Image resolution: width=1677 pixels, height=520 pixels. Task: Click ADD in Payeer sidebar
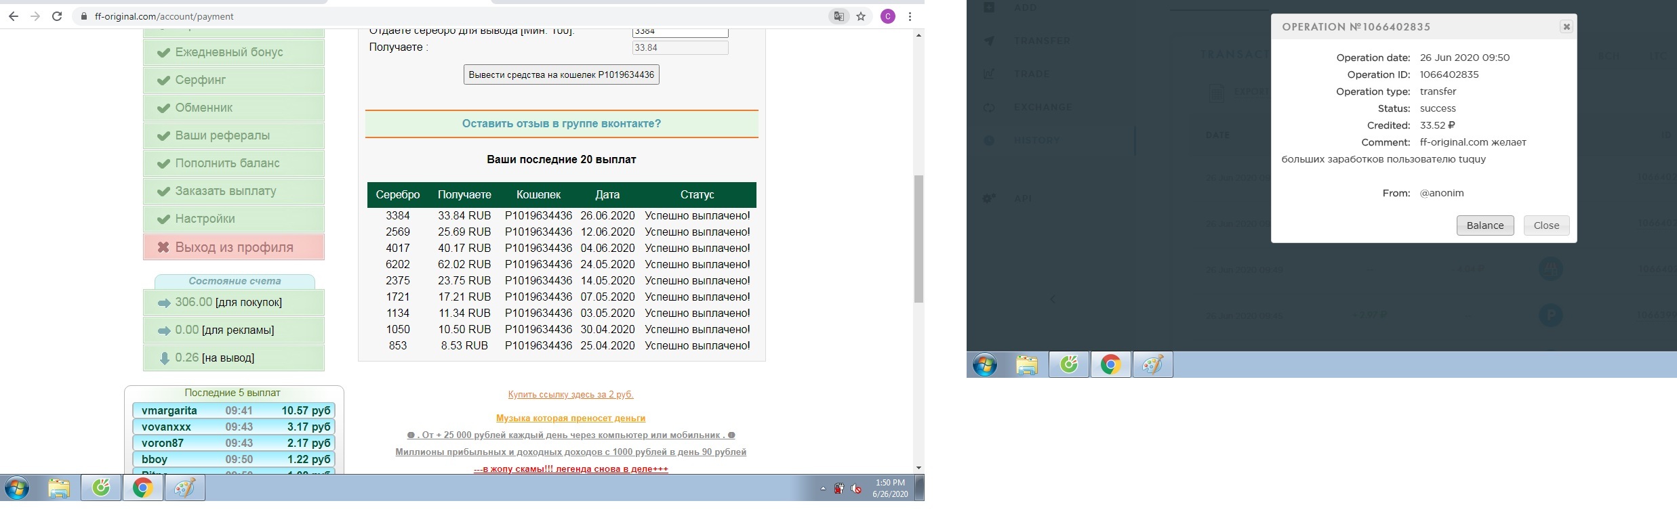pyautogui.click(x=1025, y=7)
